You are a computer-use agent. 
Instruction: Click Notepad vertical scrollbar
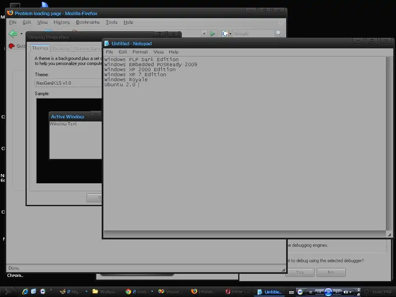click(x=389, y=143)
